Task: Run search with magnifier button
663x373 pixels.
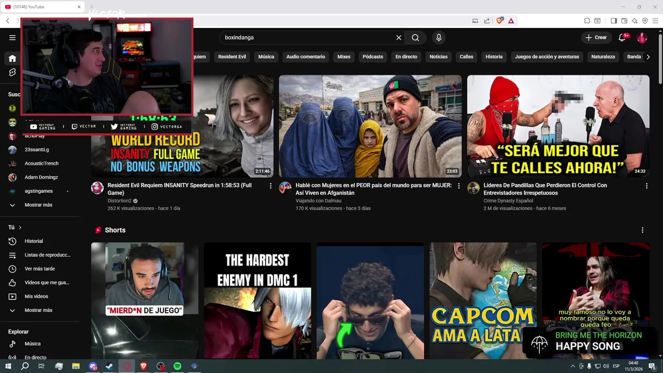Action: click(415, 37)
